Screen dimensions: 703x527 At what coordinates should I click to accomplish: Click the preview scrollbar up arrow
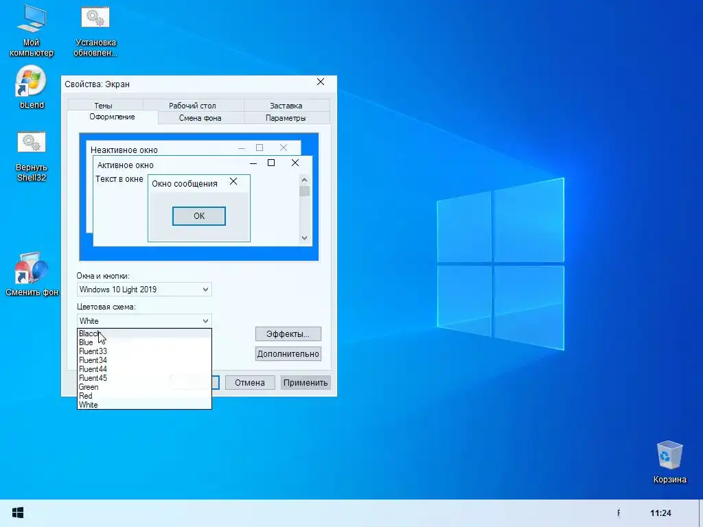(304, 180)
